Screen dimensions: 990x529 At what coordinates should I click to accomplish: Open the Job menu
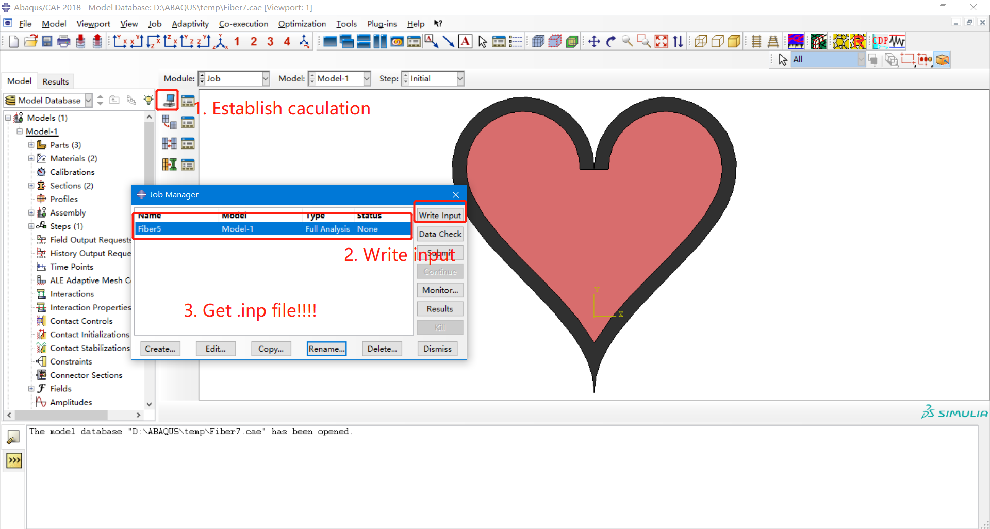pyautogui.click(x=155, y=24)
